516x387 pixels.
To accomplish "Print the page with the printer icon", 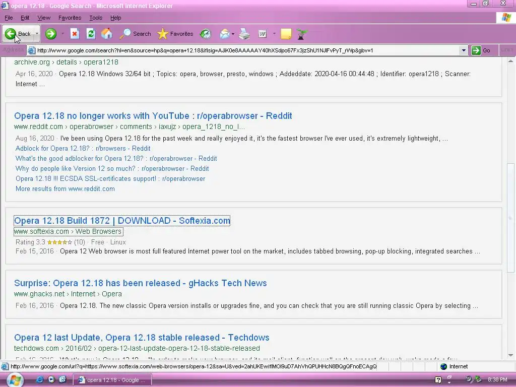I will pyautogui.click(x=244, y=34).
